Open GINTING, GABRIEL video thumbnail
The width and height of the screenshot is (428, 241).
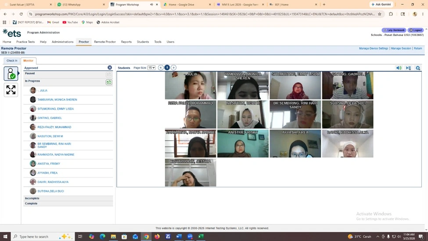point(348,86)
